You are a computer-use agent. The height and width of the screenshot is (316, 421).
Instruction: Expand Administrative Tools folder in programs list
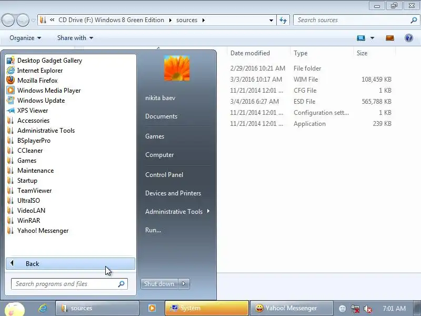coord(46,130)
